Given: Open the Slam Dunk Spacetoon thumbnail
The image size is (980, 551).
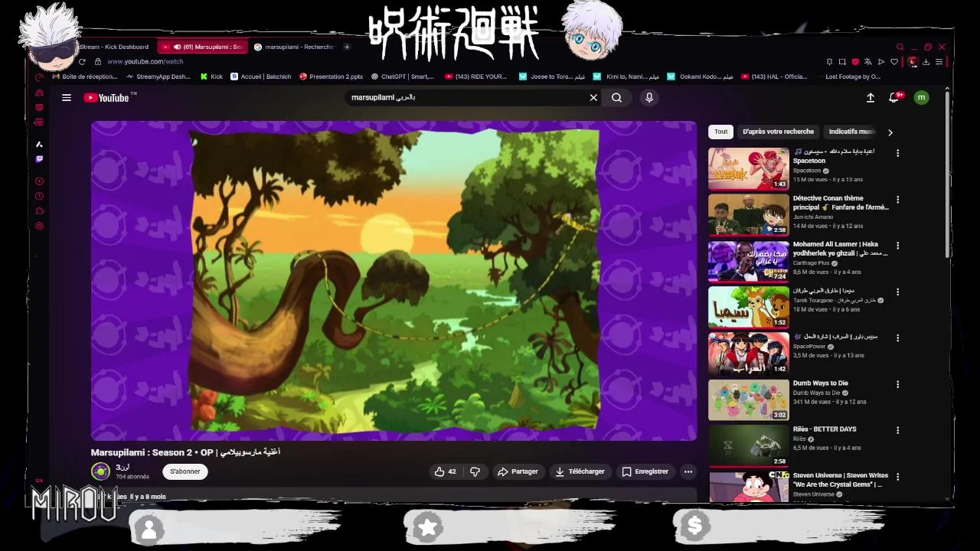Looking at the screenshot, I should click(x=748, y=168).
